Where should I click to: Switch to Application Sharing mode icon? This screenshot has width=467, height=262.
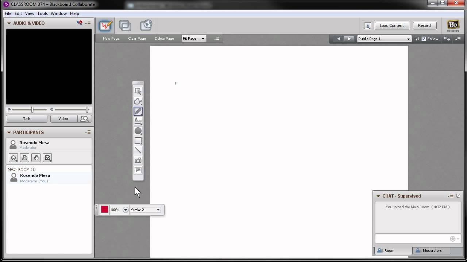tap(125, 25)
